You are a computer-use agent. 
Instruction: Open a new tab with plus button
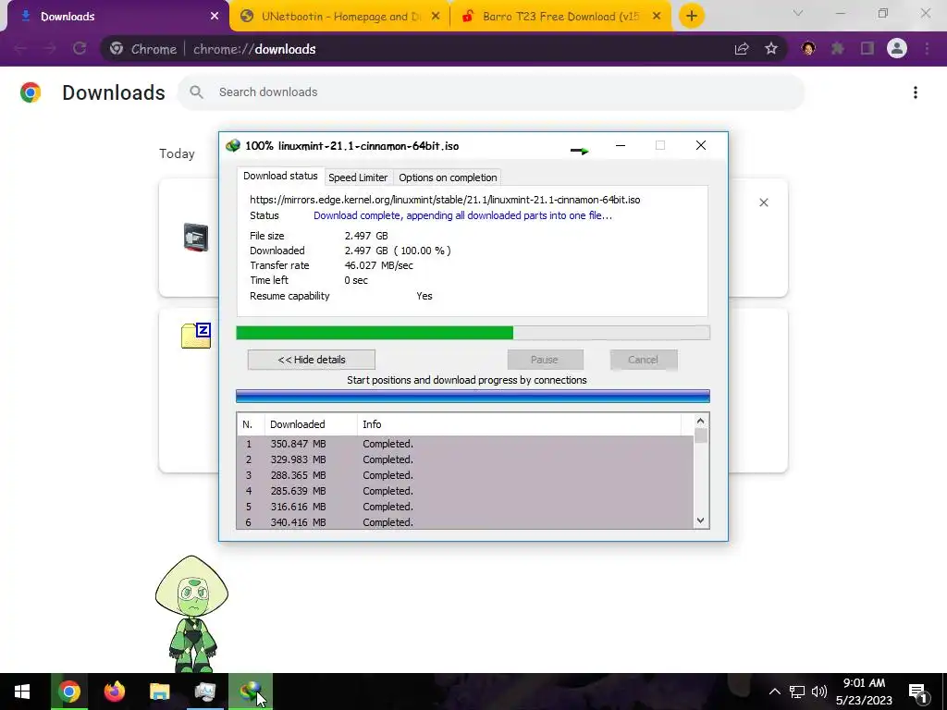[692, 16]
